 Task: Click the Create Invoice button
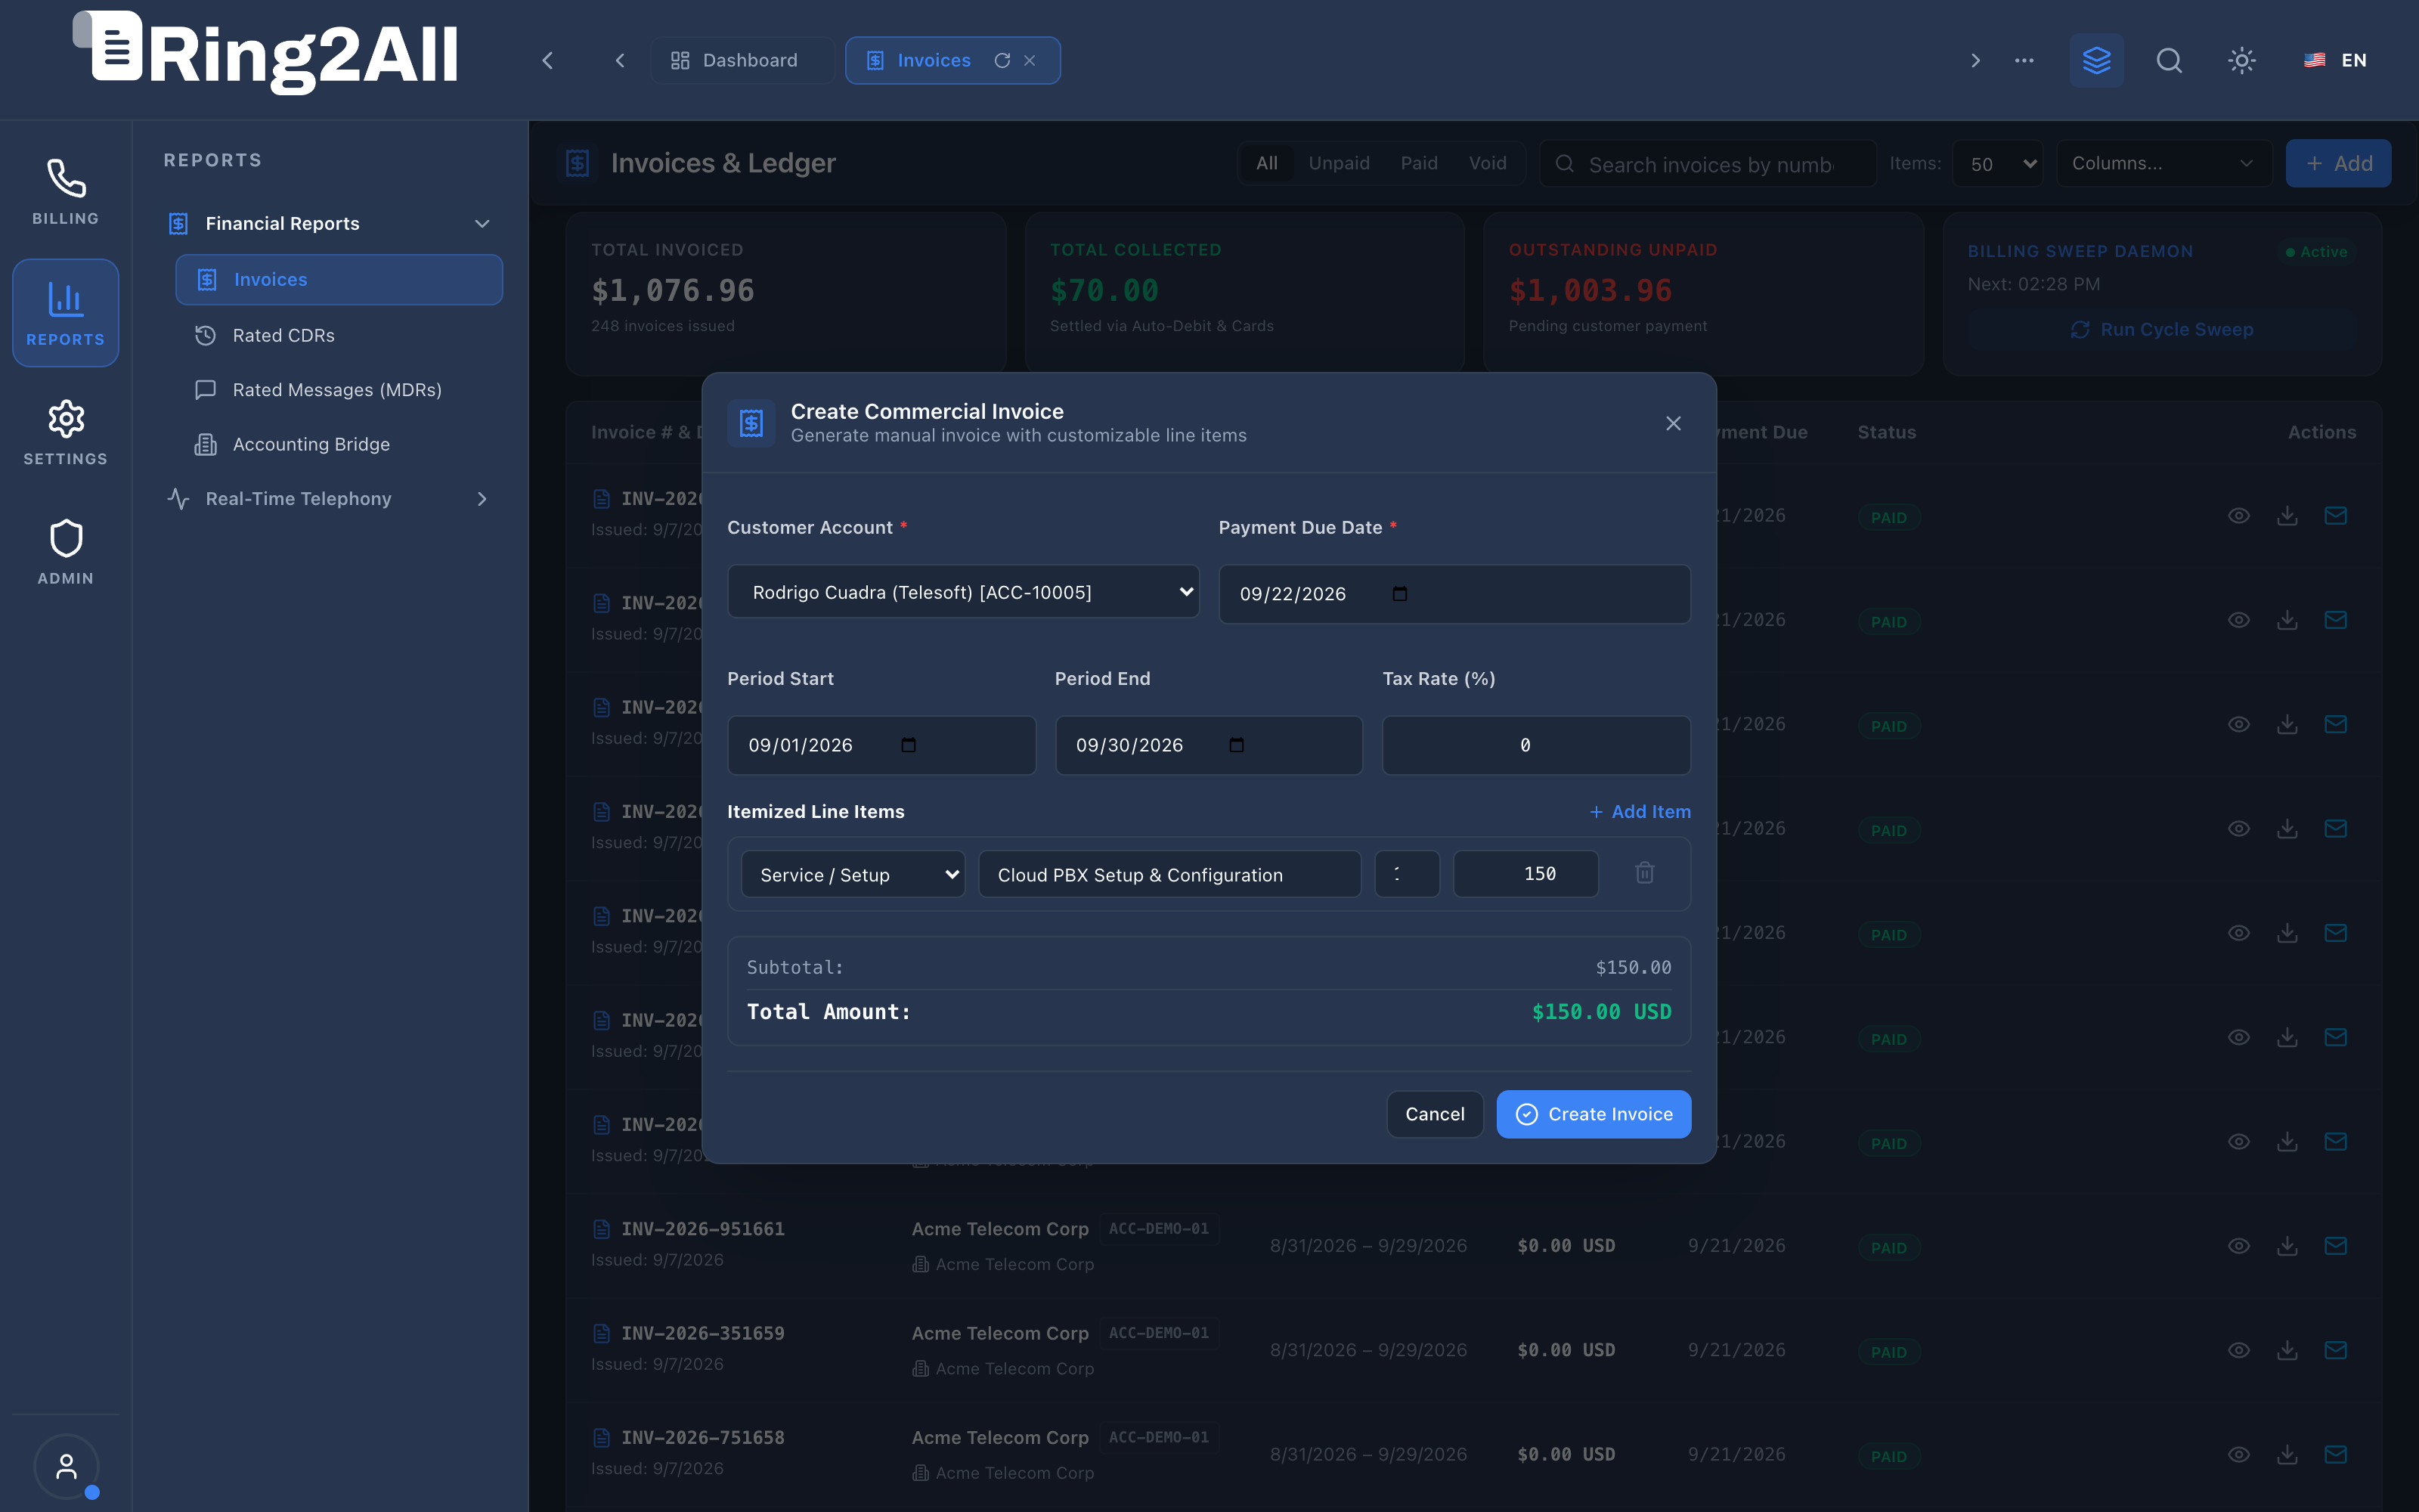tap(1594, 1114)
